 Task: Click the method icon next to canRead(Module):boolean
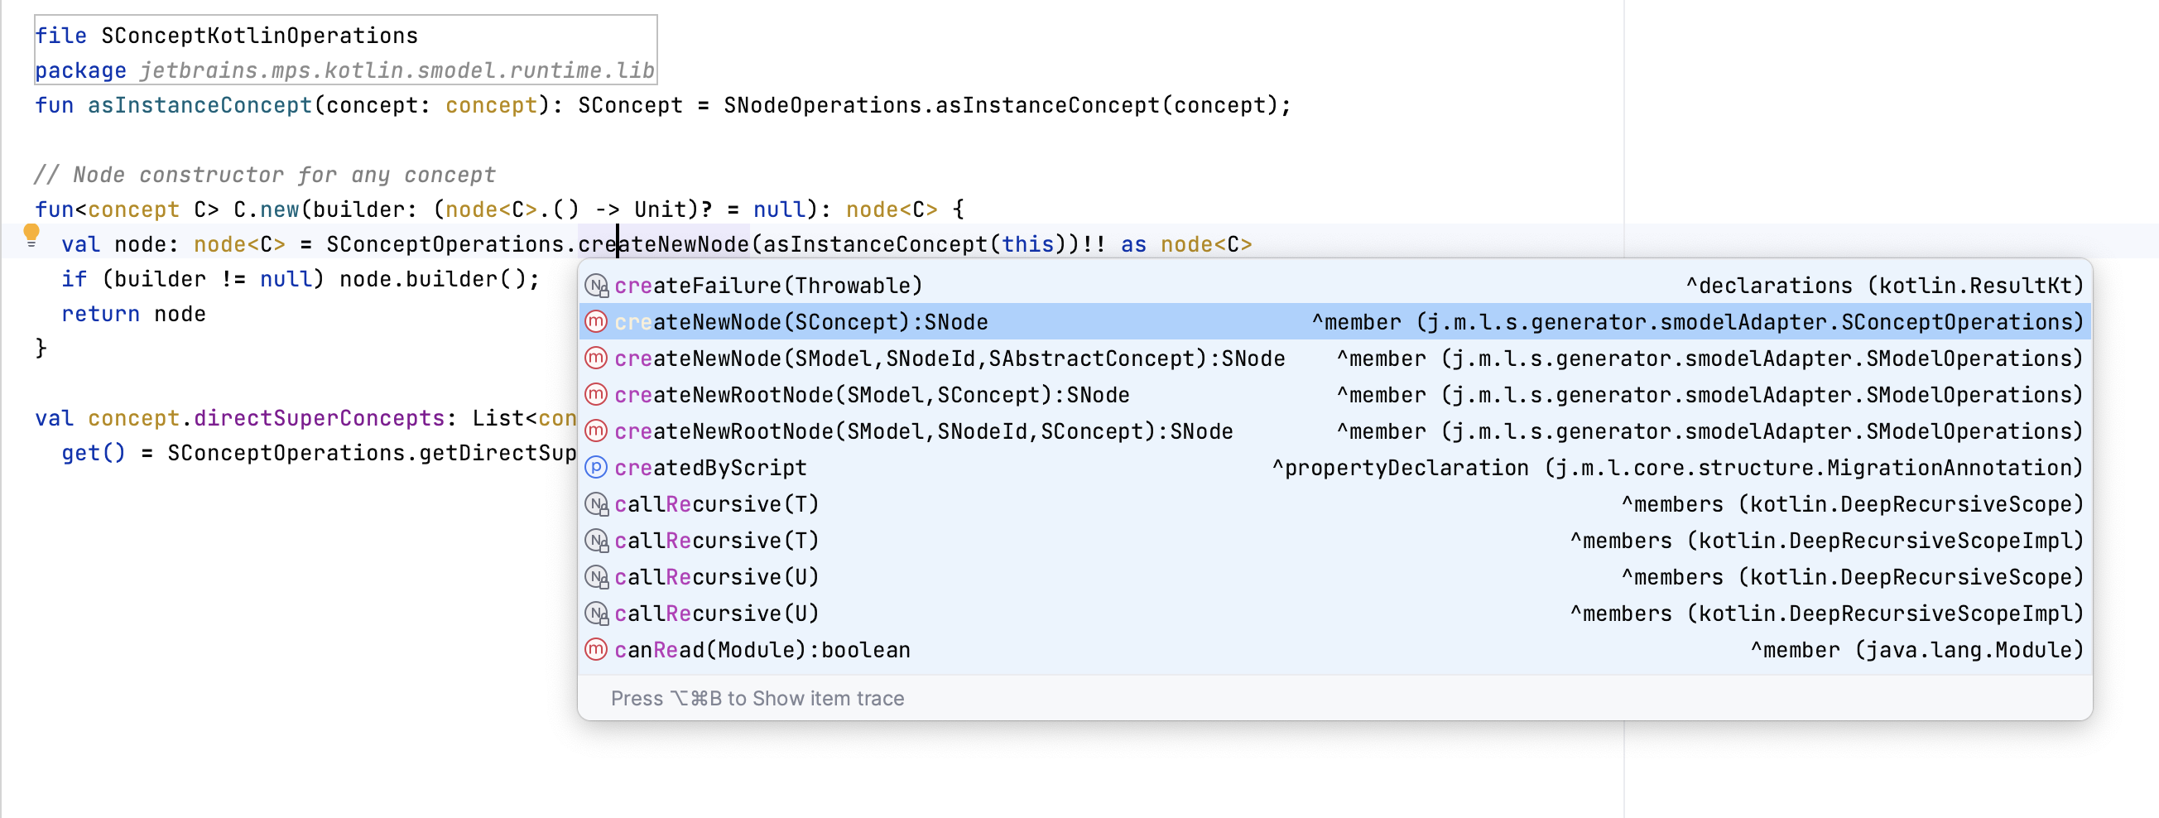click(x=595, y=650)
